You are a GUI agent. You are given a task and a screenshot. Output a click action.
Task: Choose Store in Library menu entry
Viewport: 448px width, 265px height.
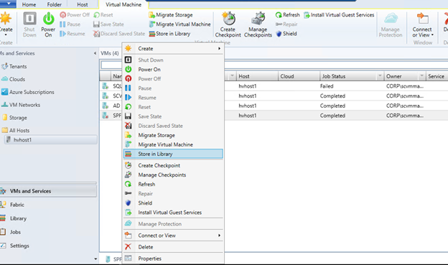tap(173, 154)
